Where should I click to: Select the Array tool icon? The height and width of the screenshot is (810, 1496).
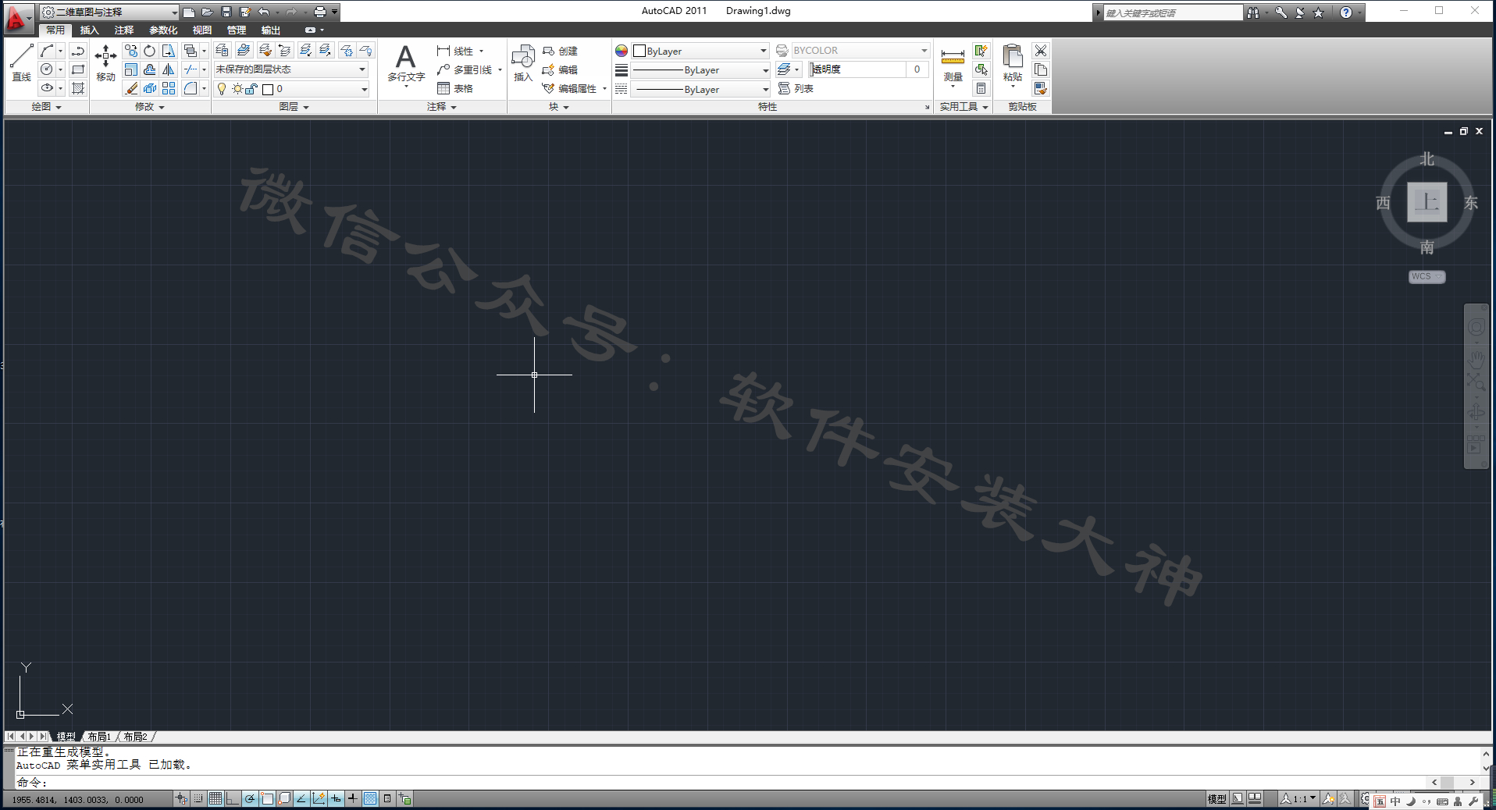[169, 88]
